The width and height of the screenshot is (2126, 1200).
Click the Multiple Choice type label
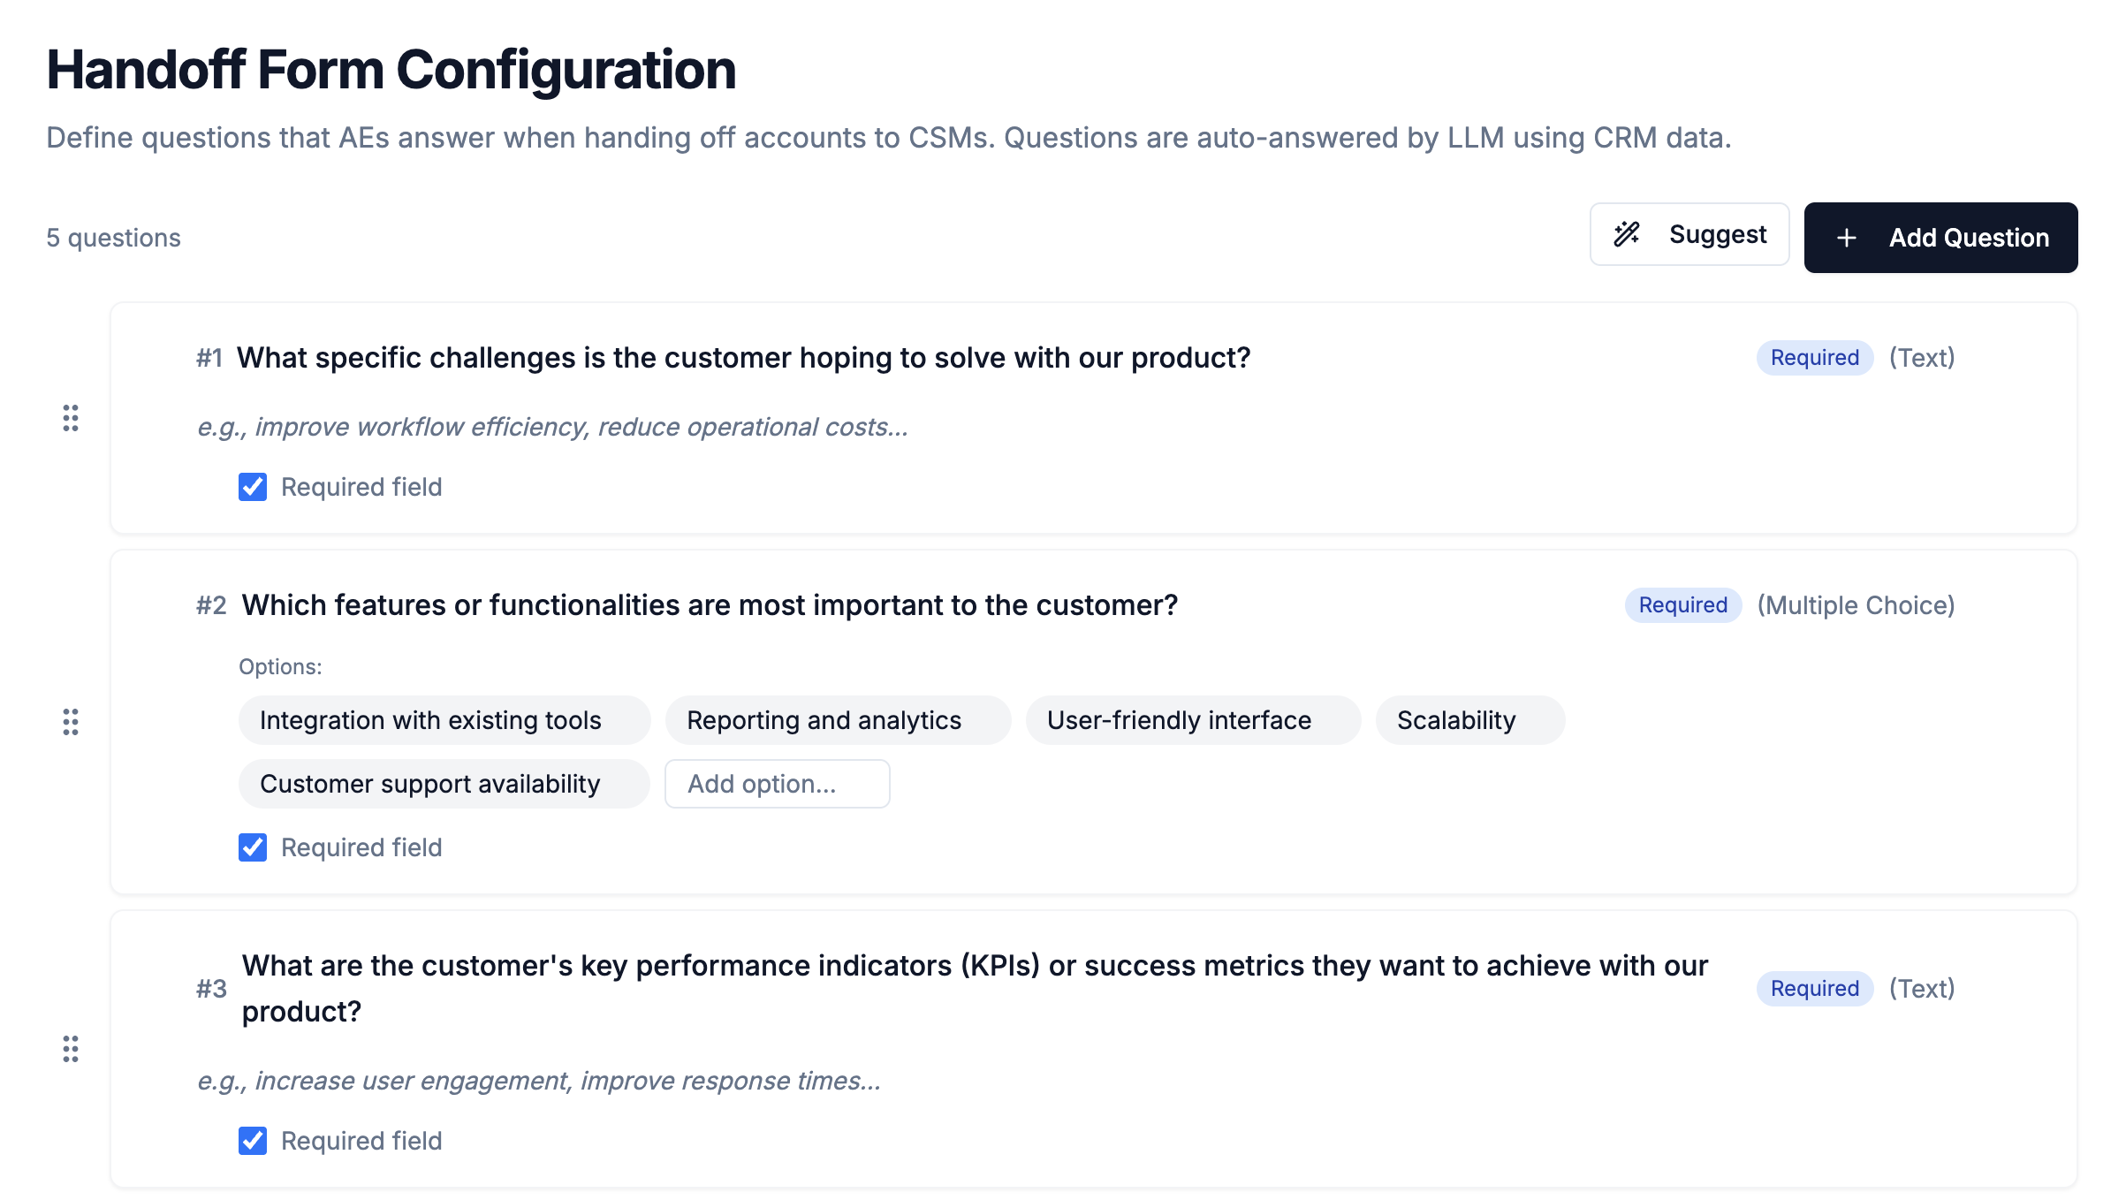(x=1856, y=605)
